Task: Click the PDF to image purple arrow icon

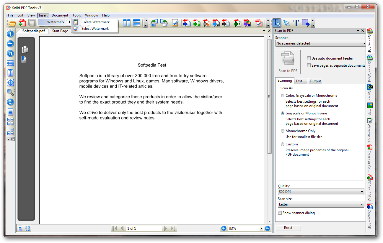Action: [x=247, y=23]
